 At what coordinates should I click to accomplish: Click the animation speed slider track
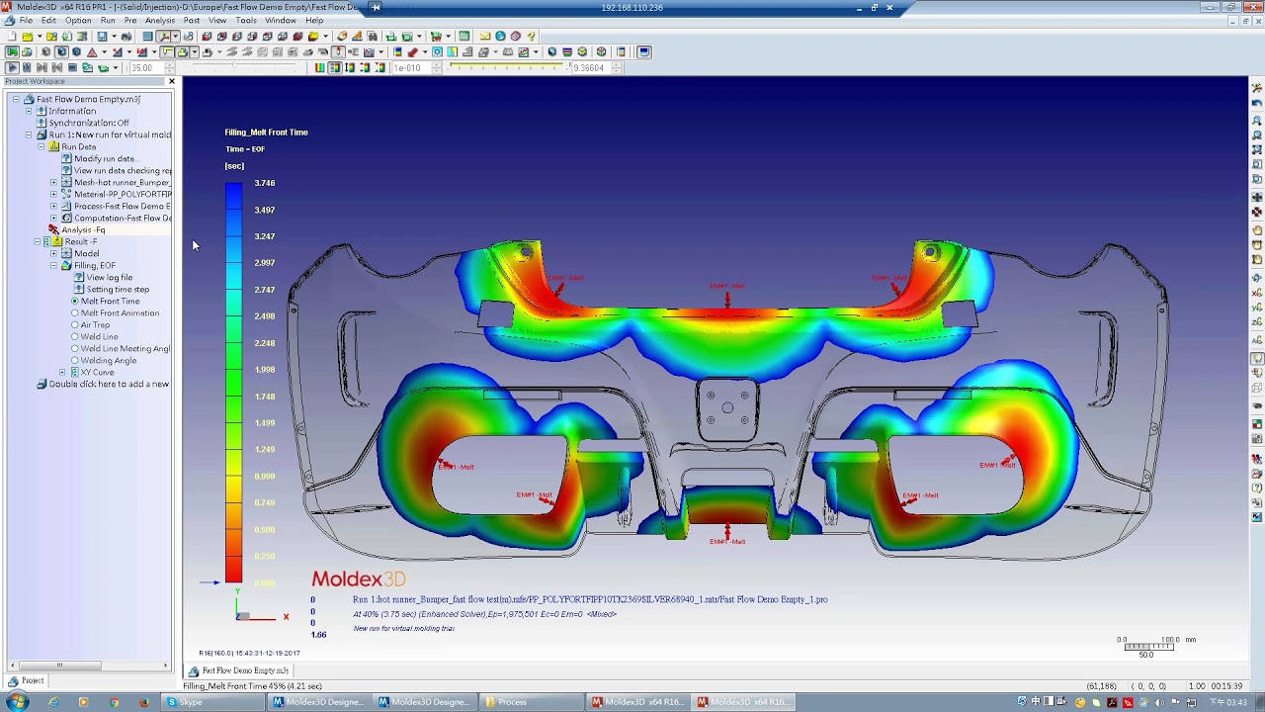[245, 67]
